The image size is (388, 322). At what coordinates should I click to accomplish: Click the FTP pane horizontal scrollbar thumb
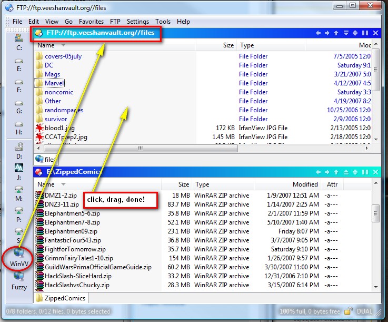[141, 149]
